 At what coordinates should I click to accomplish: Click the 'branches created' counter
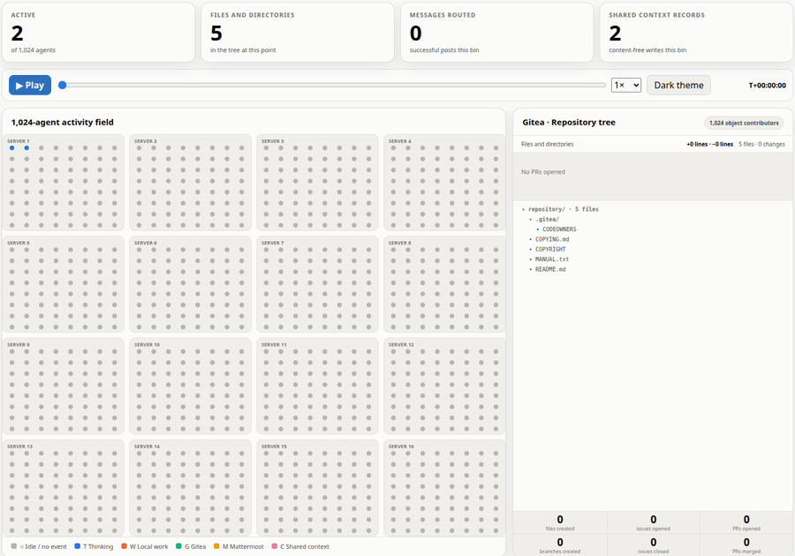click(560, 545)
